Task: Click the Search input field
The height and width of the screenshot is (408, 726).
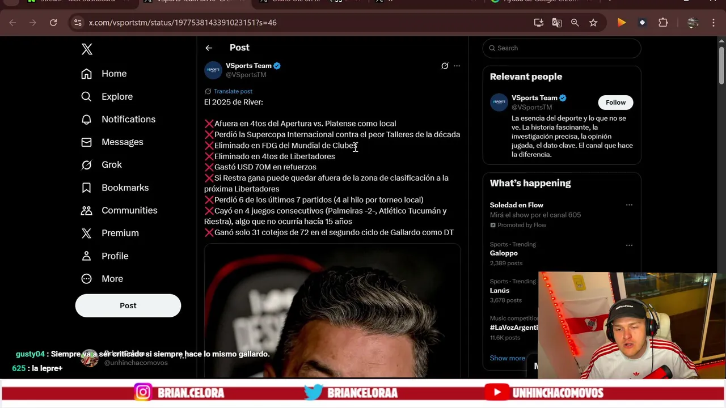Action: pyautogui.click(x=562, y=48)
